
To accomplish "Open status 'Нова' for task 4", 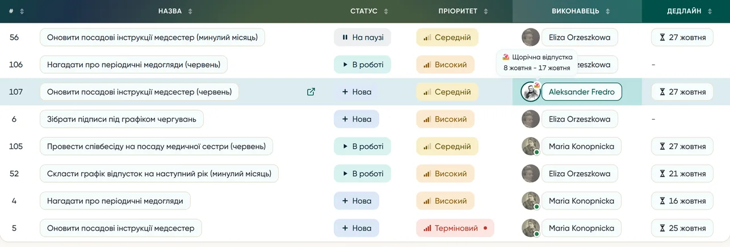I will (356, 201).
